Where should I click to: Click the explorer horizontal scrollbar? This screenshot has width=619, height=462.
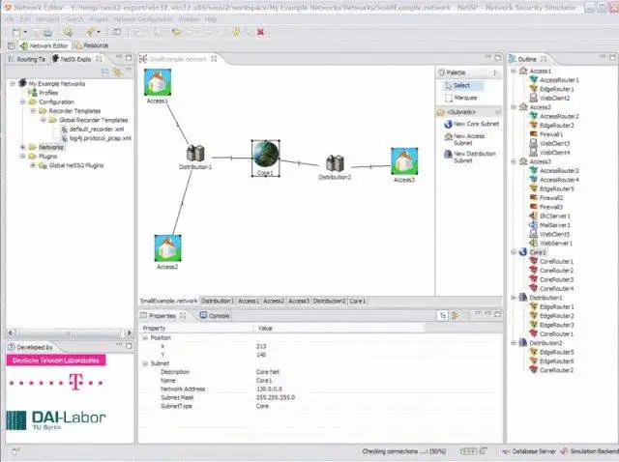(x=69, y=333)
